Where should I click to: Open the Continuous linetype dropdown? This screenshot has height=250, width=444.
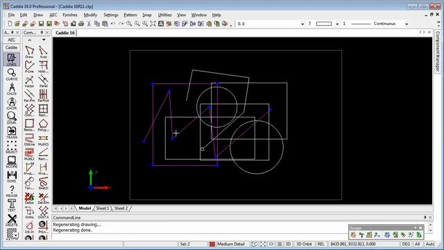(407, 24)
